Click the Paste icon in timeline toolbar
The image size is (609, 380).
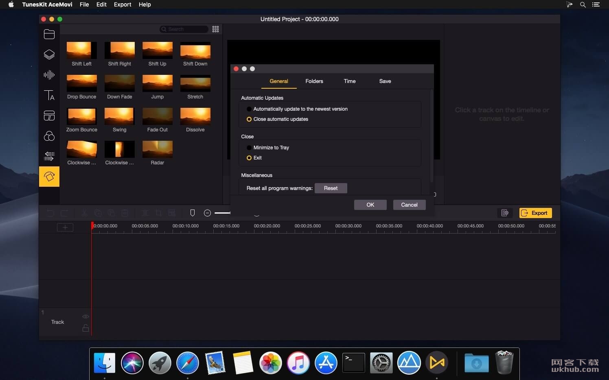click(x=111, y=213)
